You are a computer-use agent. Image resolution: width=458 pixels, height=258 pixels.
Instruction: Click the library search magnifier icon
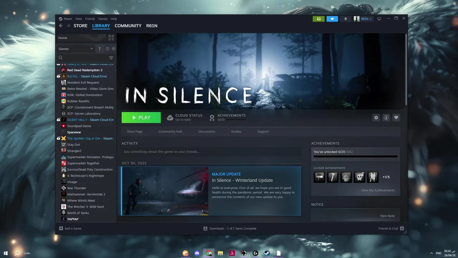[x=60, y=58]
